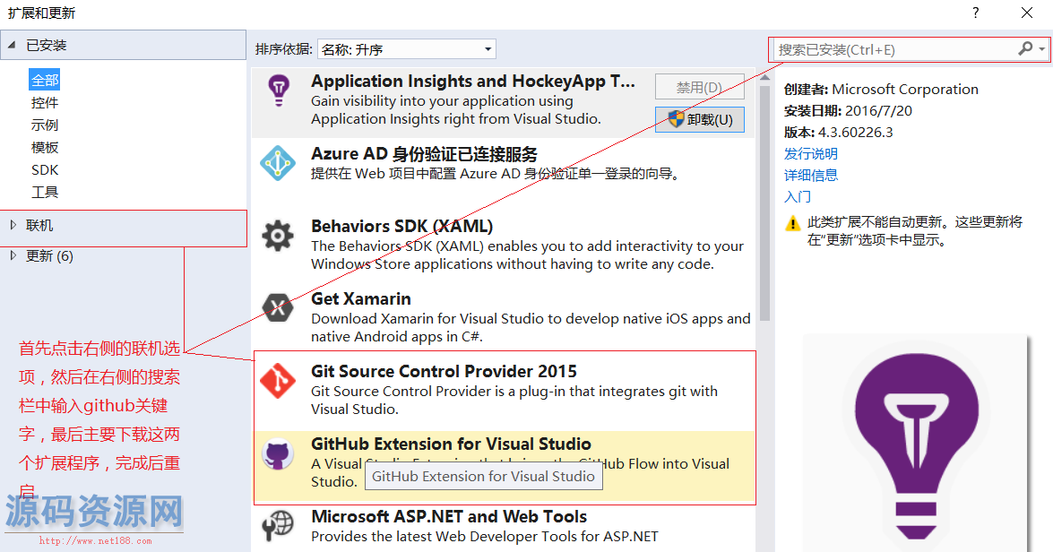This screenshot has height=552, width=1053.
Task: Click the ASP.NET Web Tools icon
Action: tap(278, 526)
